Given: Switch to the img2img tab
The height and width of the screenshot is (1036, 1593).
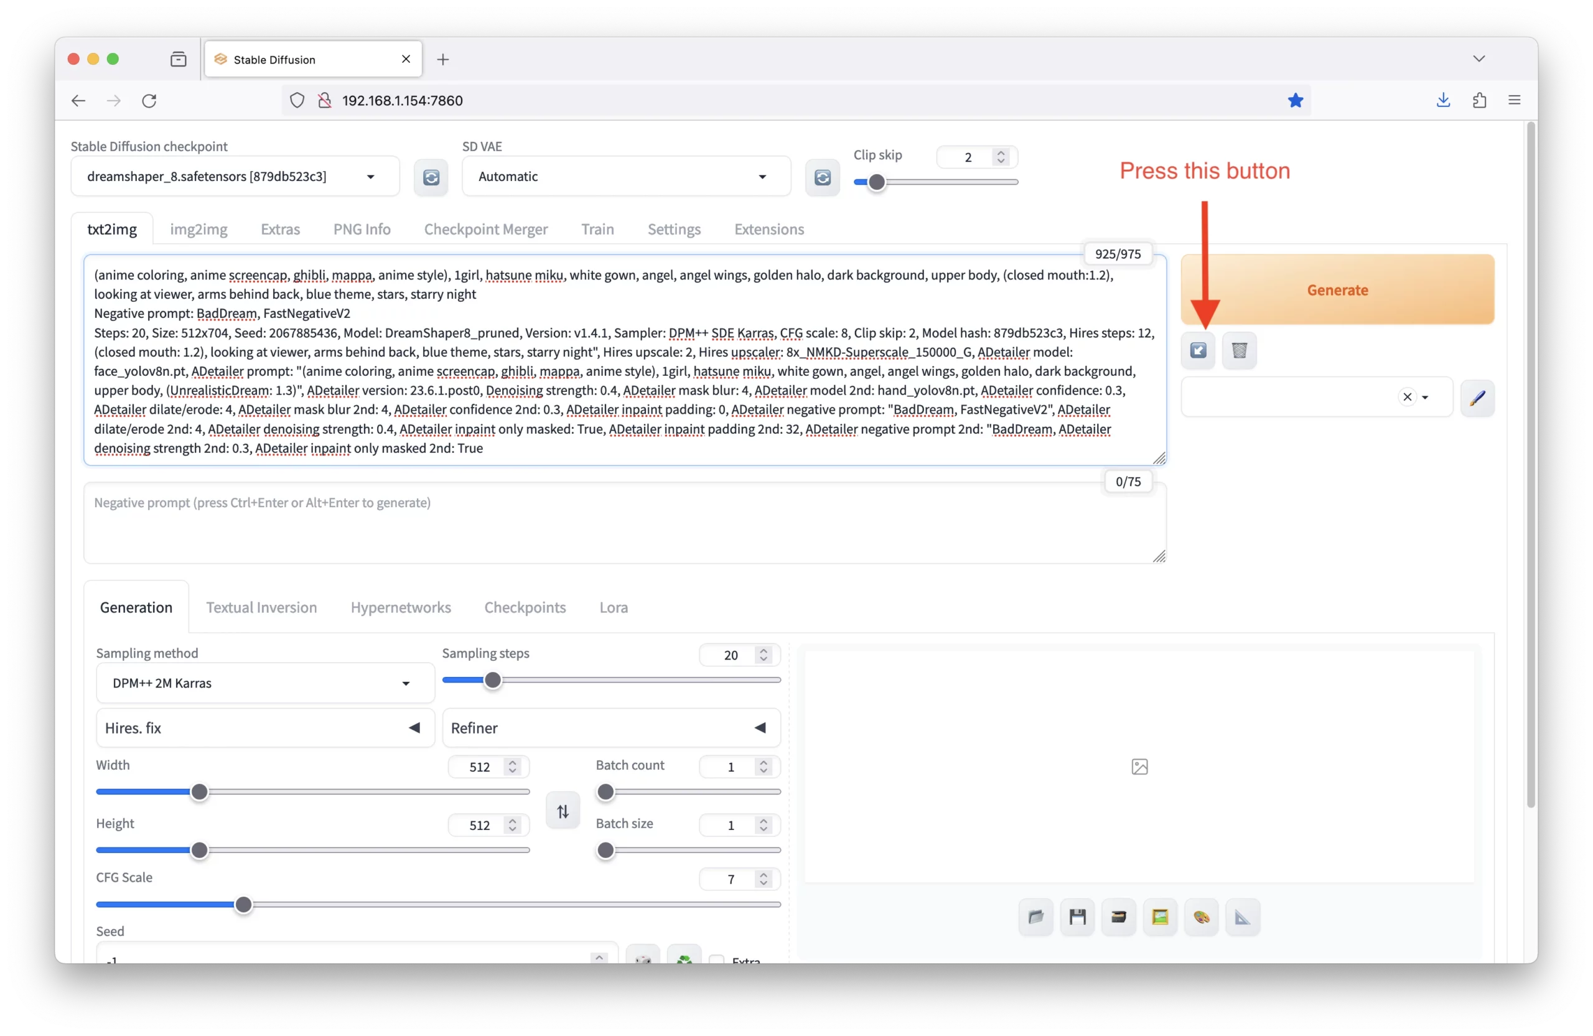Looking at the screenshot, I should (199, 230).
